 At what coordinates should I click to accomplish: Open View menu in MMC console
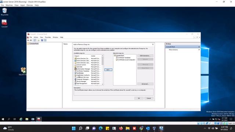tap(41, 37)
